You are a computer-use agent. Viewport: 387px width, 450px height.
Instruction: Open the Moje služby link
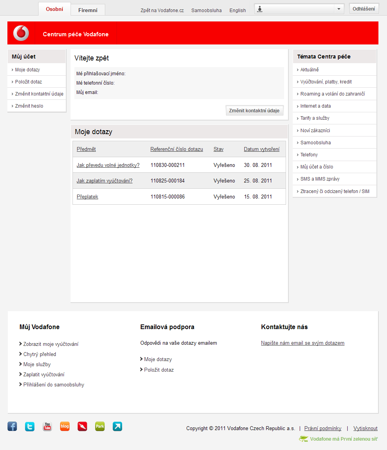pos(37,365)
